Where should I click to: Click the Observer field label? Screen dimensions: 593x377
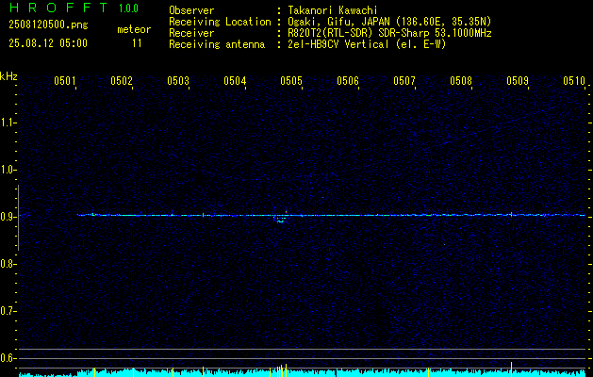pos(191,10)
